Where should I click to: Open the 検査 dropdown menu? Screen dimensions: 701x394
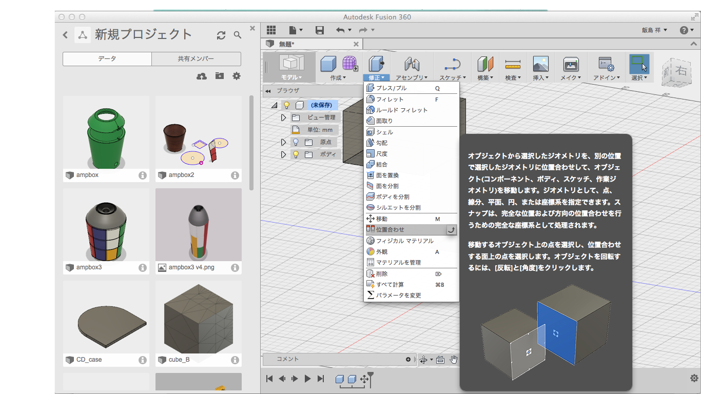[513, 78]
